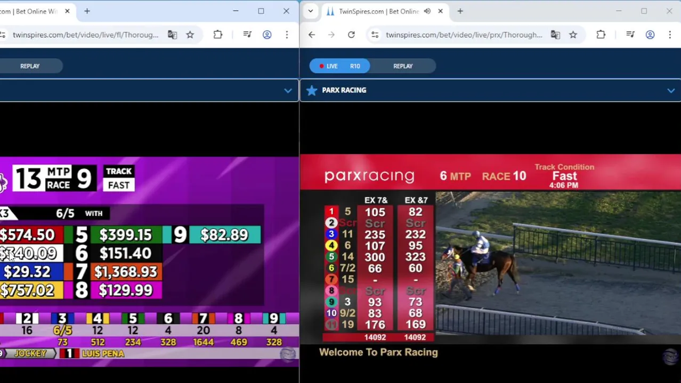Click the $82.89 payout value

(x=224, y=235)
